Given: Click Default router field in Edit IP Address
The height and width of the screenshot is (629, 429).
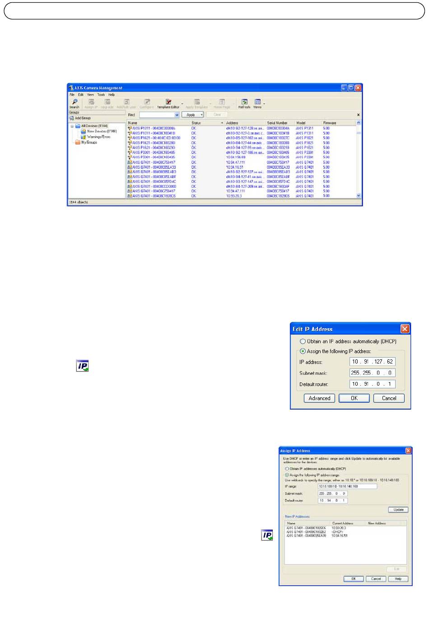Looking at the screenshot, I should coord(373,384).
